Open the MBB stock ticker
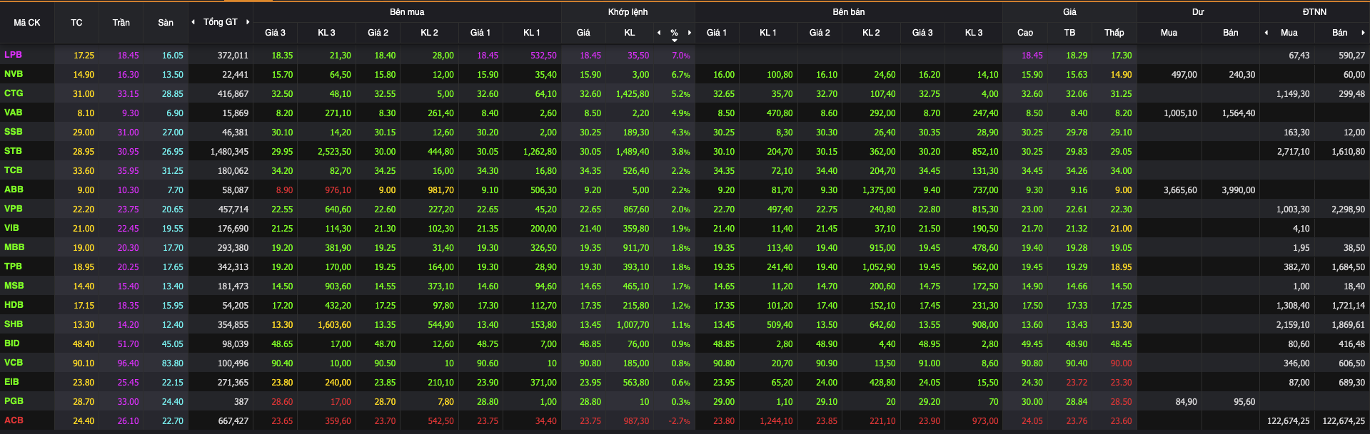 [x=14, y=247]
